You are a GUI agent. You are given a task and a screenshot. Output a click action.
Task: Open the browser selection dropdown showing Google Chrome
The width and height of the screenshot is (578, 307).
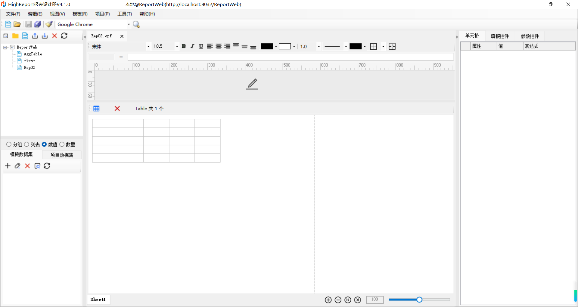tap(129, 24)
